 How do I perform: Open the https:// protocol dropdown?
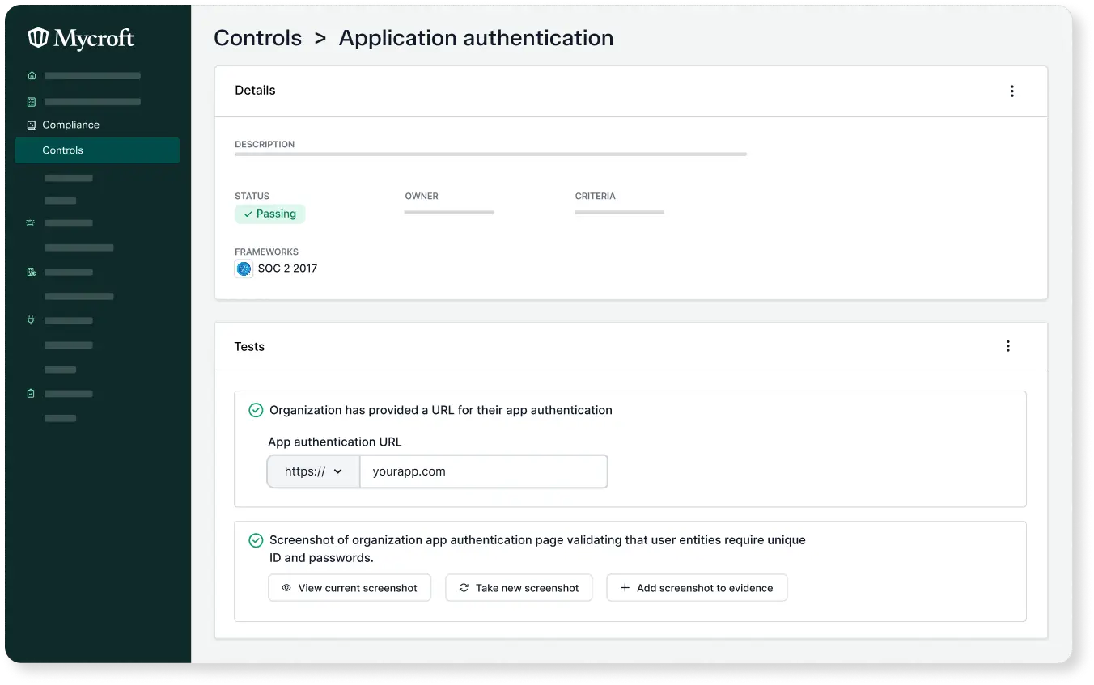(x=314, y=471)
